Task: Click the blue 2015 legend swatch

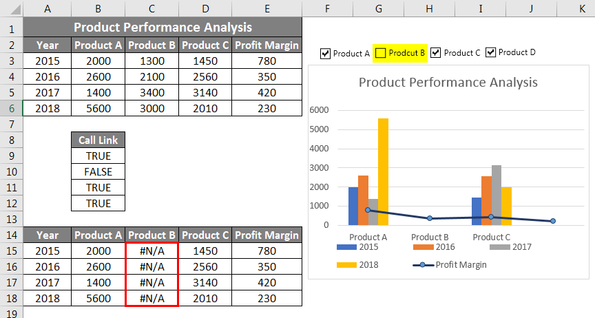Action: (346, 247)
